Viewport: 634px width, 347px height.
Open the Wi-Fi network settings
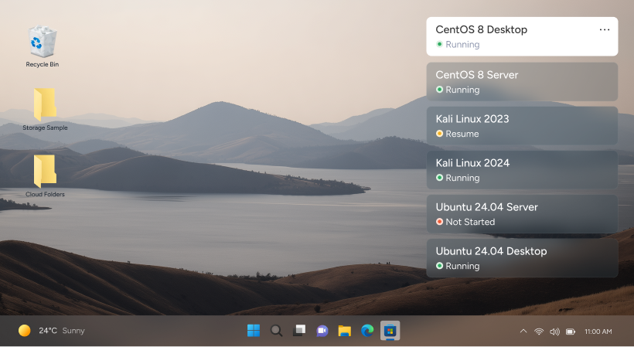tap(539, 332)
